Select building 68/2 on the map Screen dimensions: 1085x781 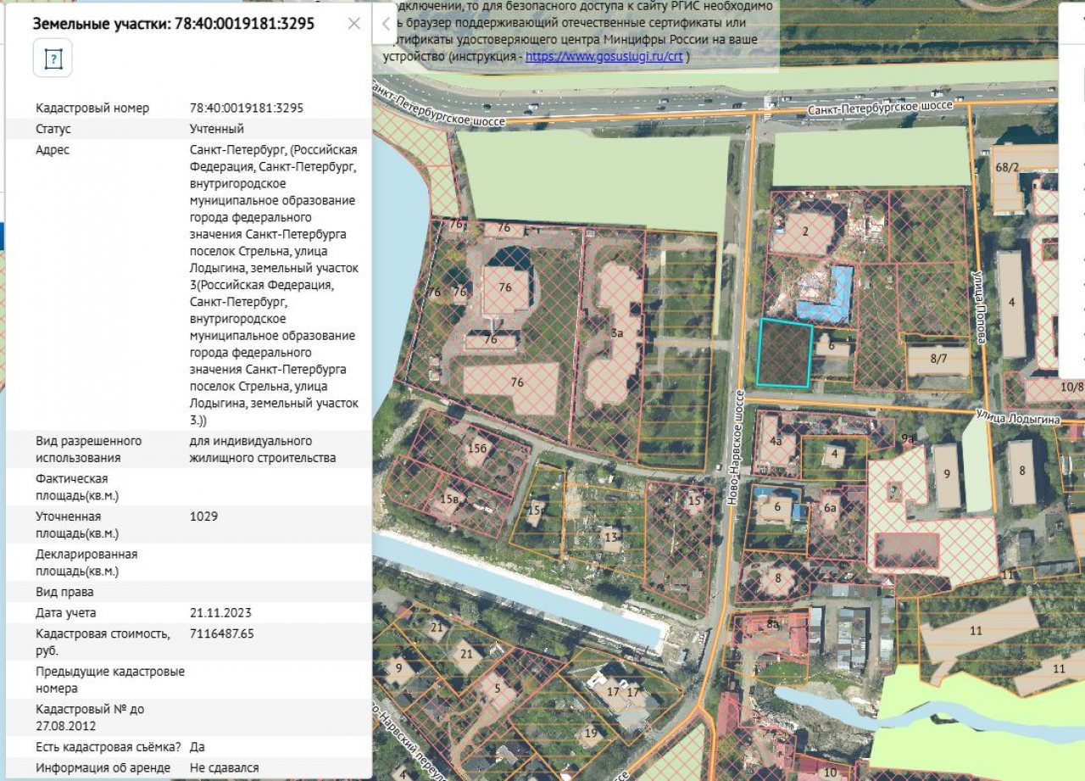(x=1008, y=168)
